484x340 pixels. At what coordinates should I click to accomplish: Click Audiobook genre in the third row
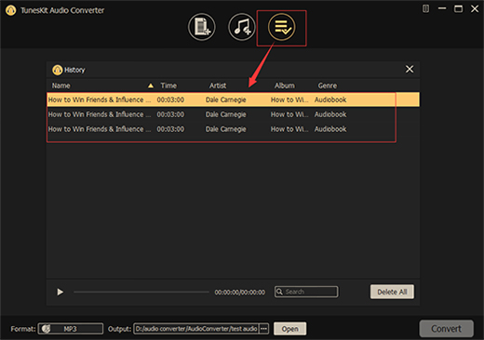tap(330, 129)
